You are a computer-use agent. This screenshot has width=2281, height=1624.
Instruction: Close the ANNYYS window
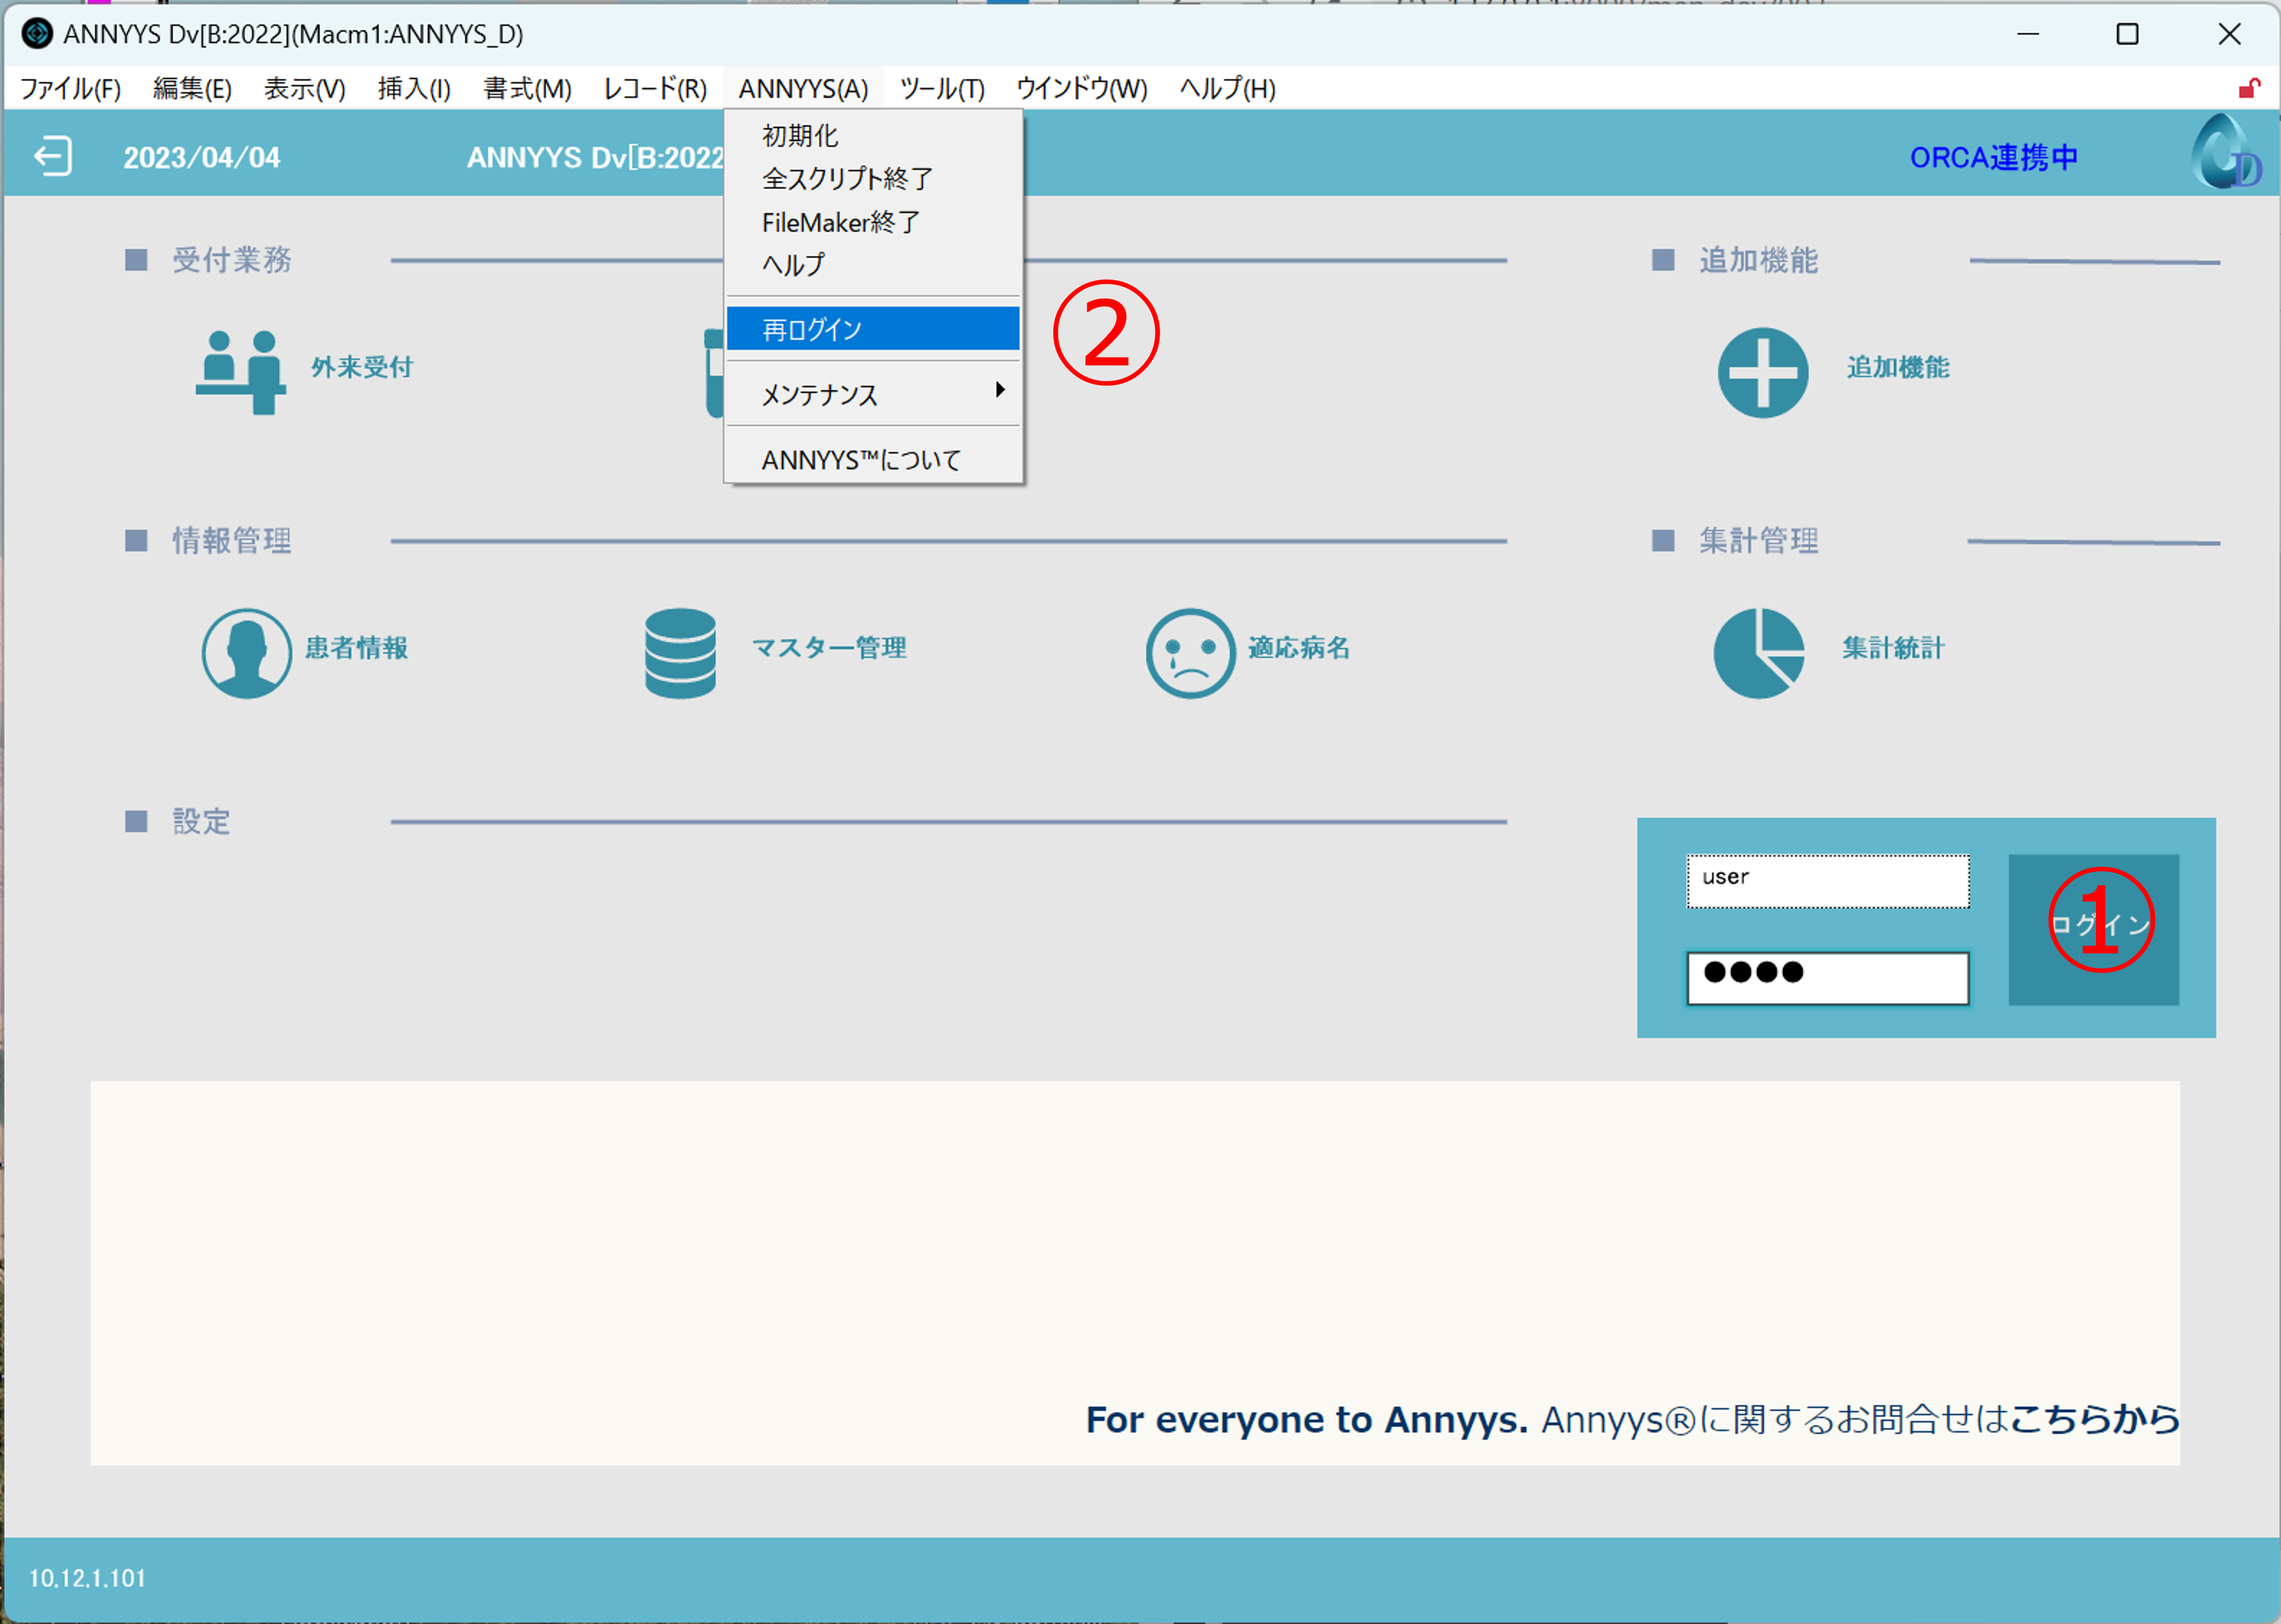pyautogui.click(x=2229, y=34)
